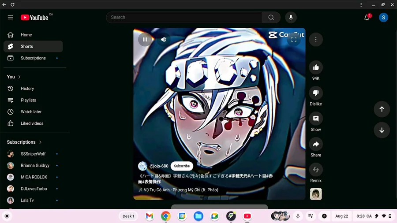Image resolution: width=397 pixels, height=223 pixels.
Task: Go to the previous Short
Action: coord(382,109)
